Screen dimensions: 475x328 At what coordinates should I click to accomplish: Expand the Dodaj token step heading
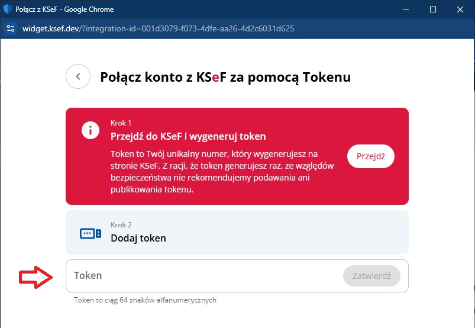click(138, 238)
